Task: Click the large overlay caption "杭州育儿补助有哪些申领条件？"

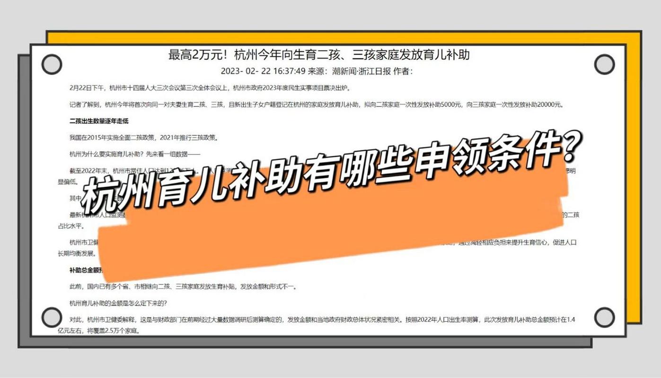Action: [331, 174]
